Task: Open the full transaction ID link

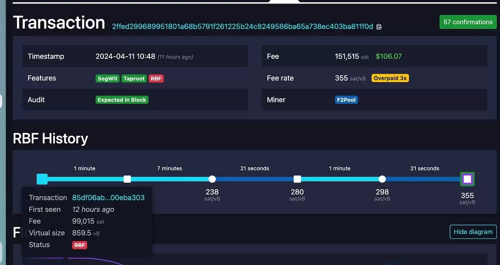Action: point(242,26)
